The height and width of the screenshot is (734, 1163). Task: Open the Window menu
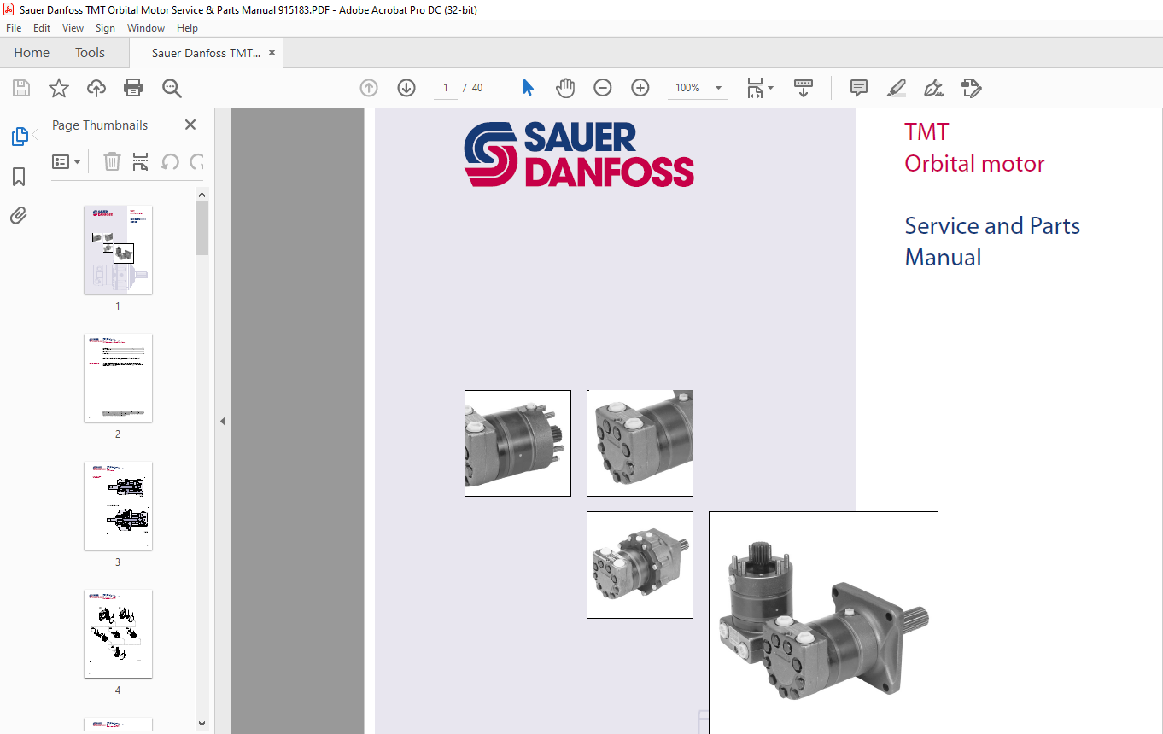146,28
